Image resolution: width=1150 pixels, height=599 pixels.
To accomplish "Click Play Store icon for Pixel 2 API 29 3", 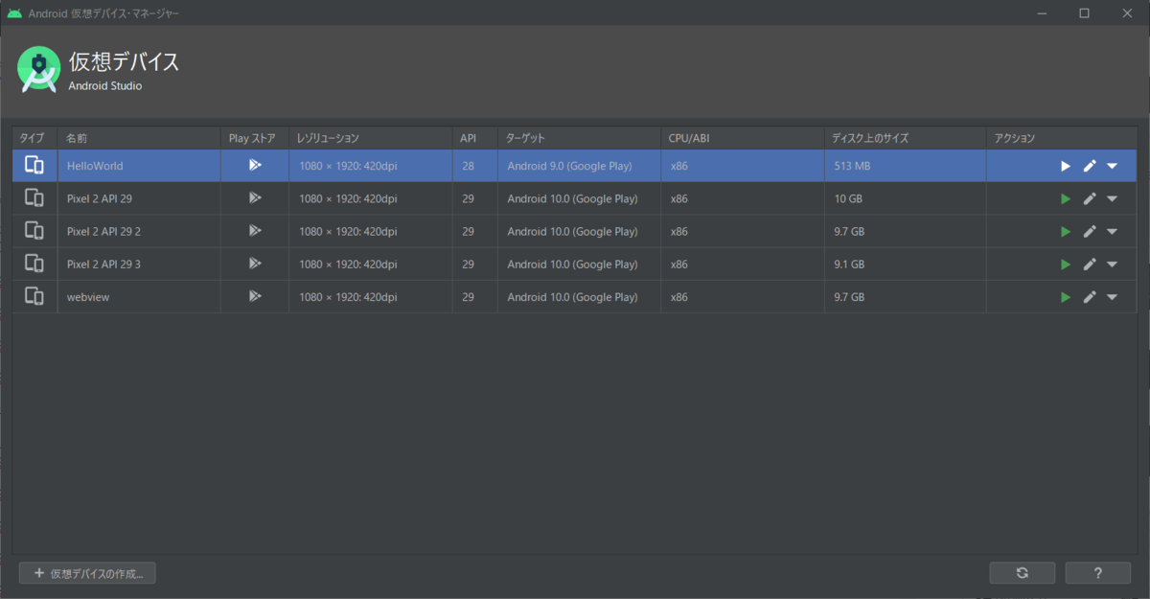I will point(254,264).
